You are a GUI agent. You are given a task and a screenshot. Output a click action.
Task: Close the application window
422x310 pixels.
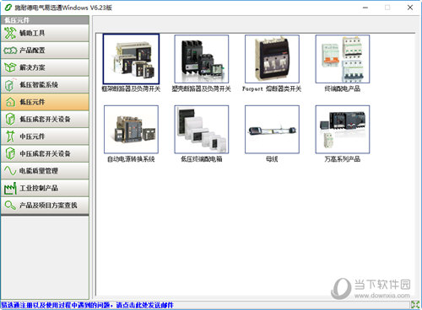pos(410,8)
